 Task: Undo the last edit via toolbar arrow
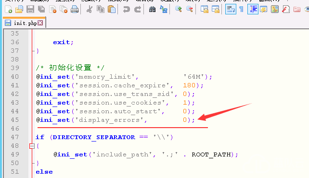point(126,9)
